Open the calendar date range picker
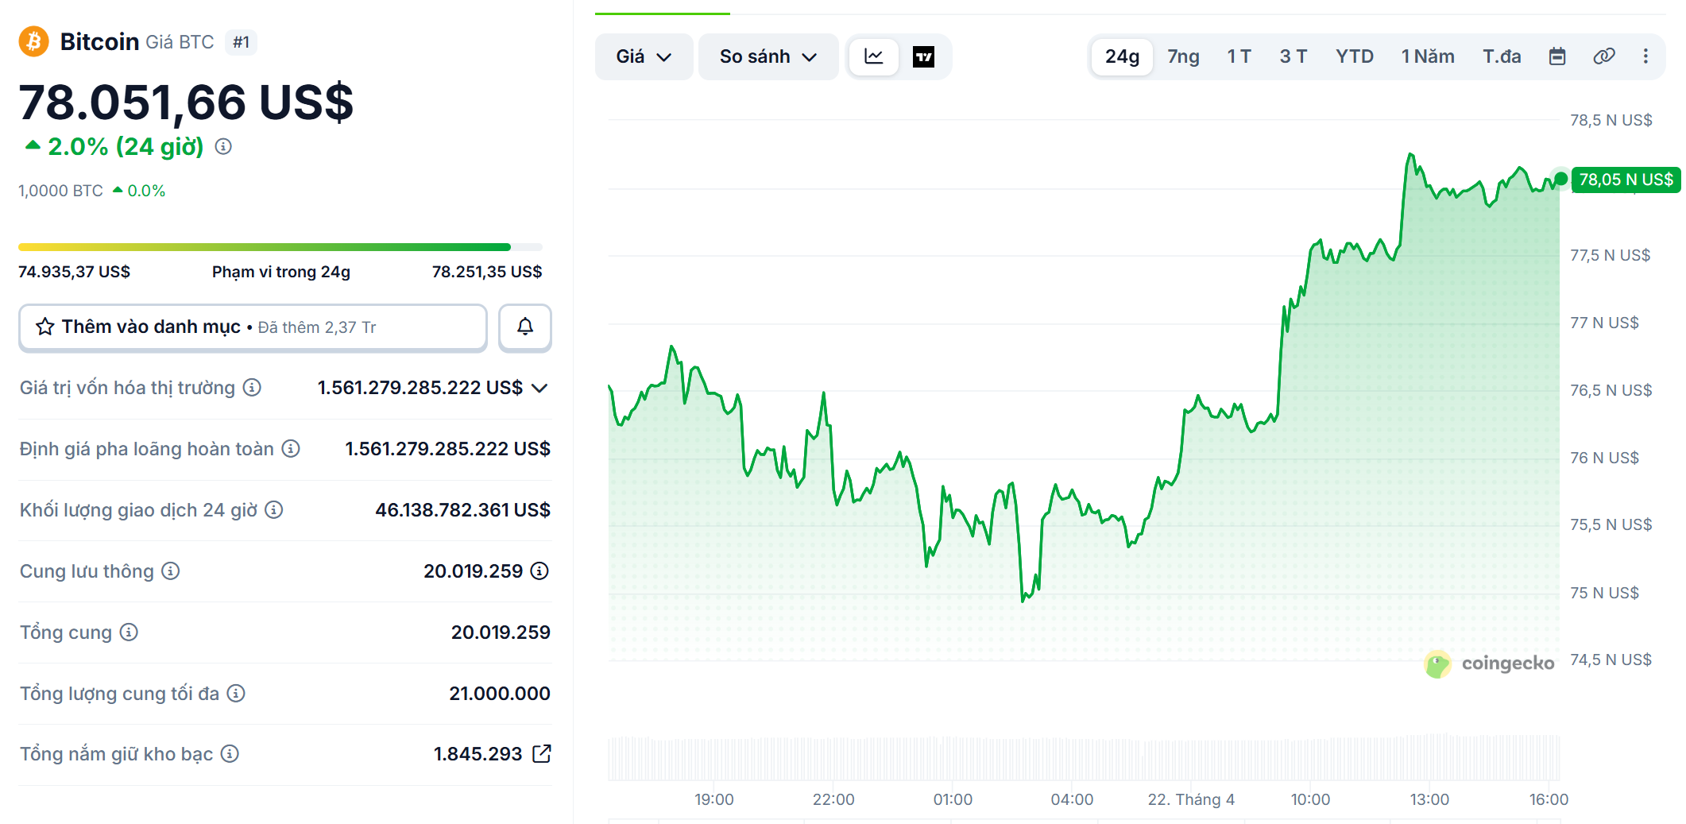 [1556, 56]
